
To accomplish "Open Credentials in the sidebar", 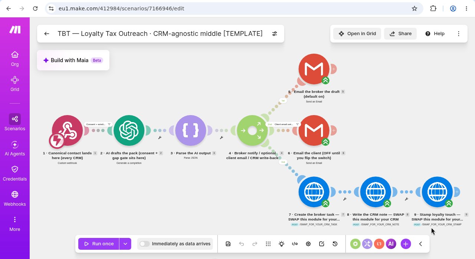I will pos(15,174).
